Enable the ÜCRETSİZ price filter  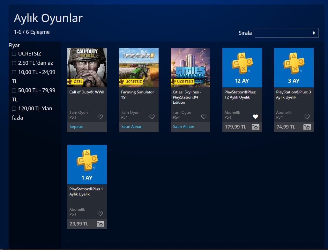pyautogui.click(x=14, y=54)
